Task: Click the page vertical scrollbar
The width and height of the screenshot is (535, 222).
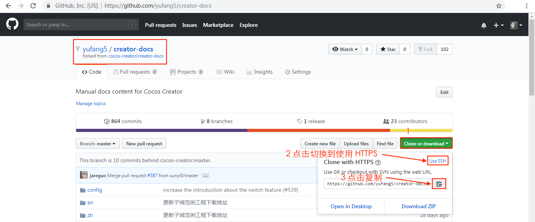Action: coord(532,58)
